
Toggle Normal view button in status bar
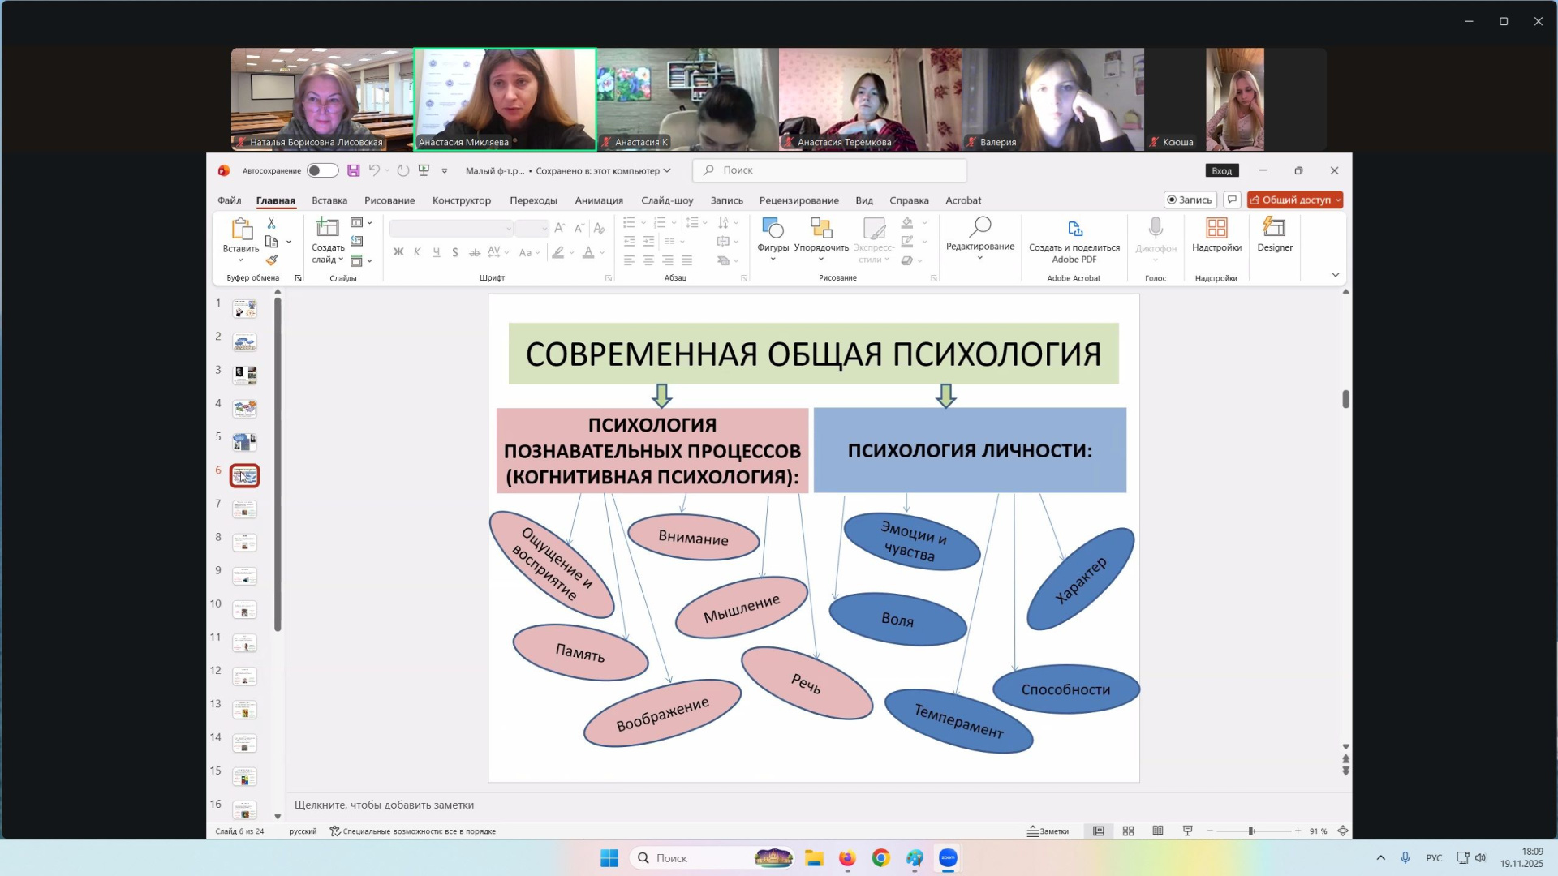[1098, 831]
